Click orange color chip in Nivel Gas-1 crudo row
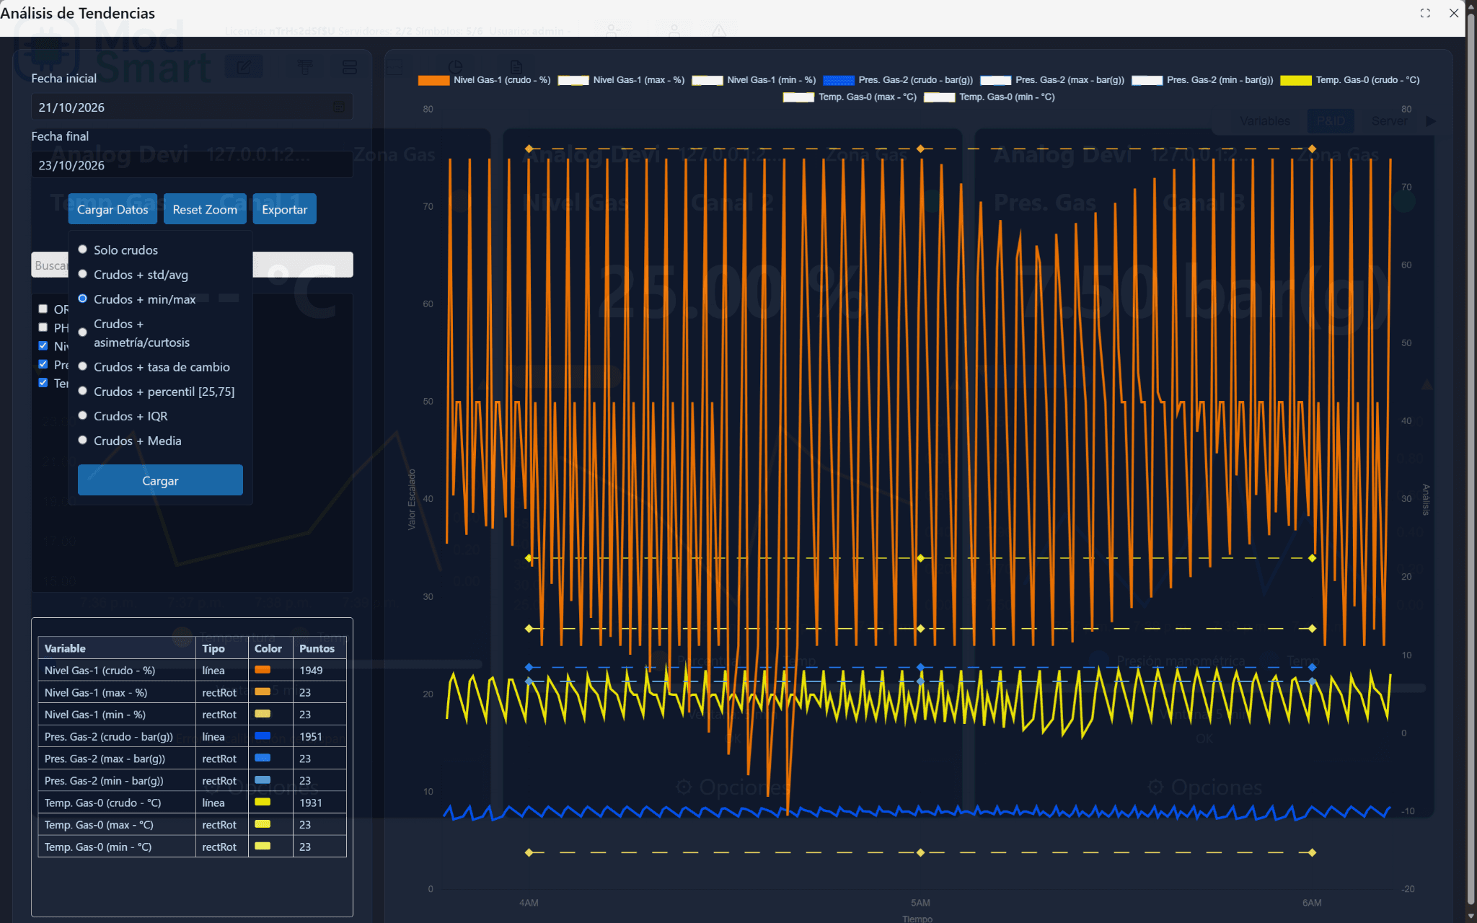Viewport: 1477px width, 923px height. coord(263,670)
